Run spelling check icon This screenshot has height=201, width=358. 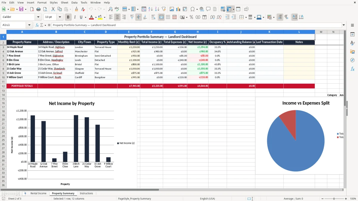coord(117,9)
